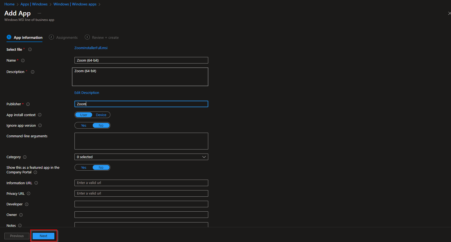Open the Review + create tab

(105, 37)
